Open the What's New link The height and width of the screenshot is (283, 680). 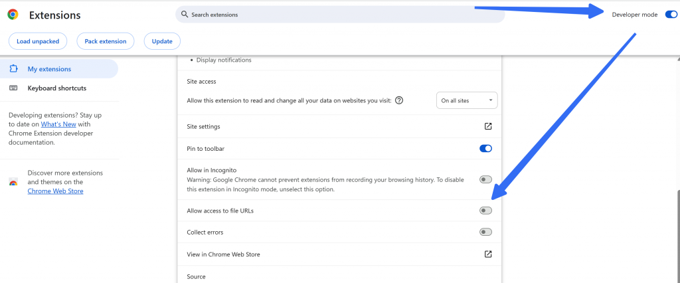[58, 124]
